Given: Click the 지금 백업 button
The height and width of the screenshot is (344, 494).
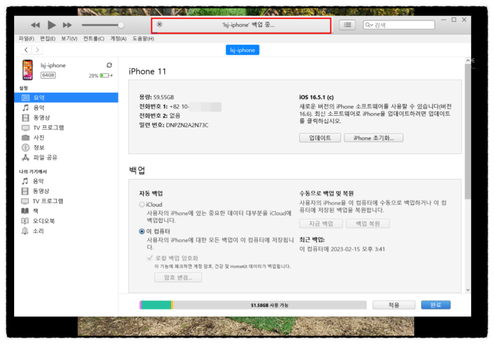Looking at the screenshot, I should tap(321, 224).
